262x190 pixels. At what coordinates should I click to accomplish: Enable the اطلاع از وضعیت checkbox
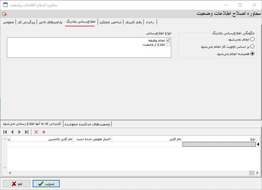point(168,44)
